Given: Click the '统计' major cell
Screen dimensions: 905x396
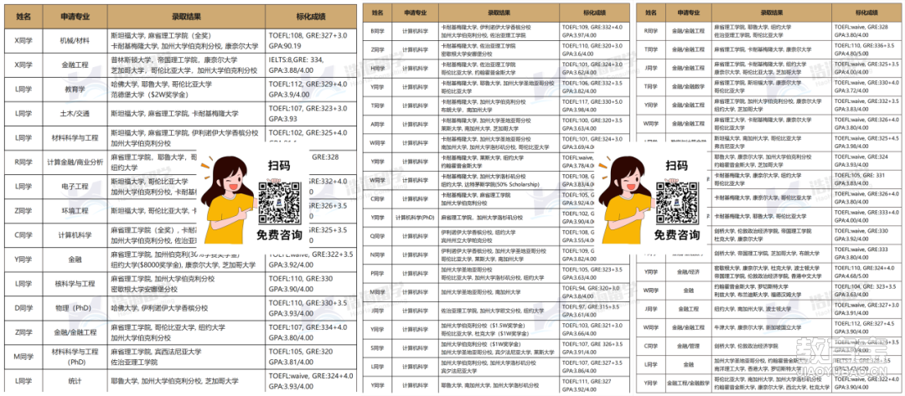Looking at the screenshot, I should coord(75,381).
